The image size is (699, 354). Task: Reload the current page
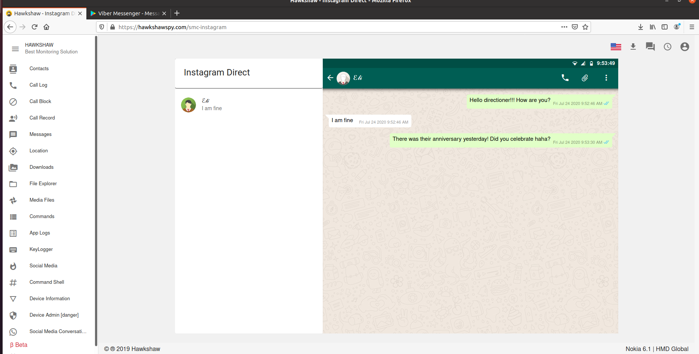34,27
